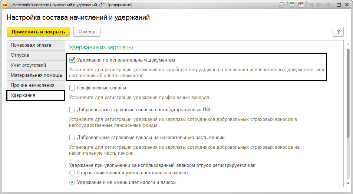This screenshot has height=194, width=353.
Task: Select Сторно начислений radio option
Action: [x=72, y=173]
